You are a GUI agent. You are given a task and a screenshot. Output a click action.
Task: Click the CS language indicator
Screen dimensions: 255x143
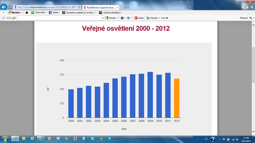(x=206, y=139)
